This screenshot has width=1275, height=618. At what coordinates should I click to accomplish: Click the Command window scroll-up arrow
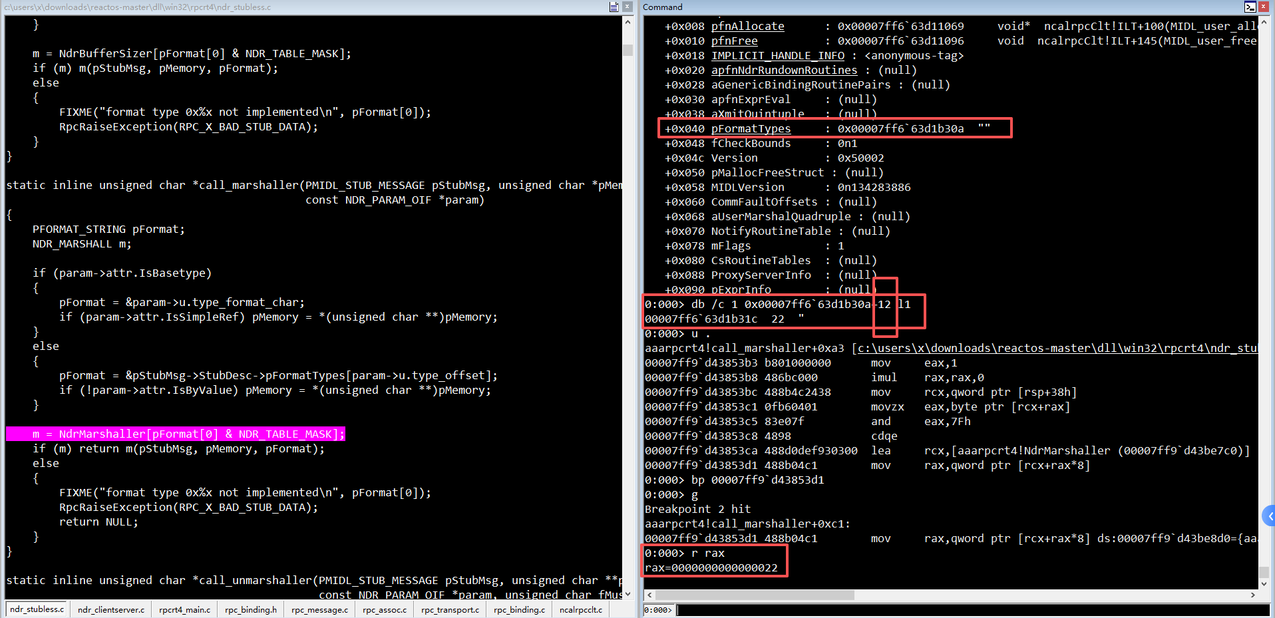click(1264, 22)
